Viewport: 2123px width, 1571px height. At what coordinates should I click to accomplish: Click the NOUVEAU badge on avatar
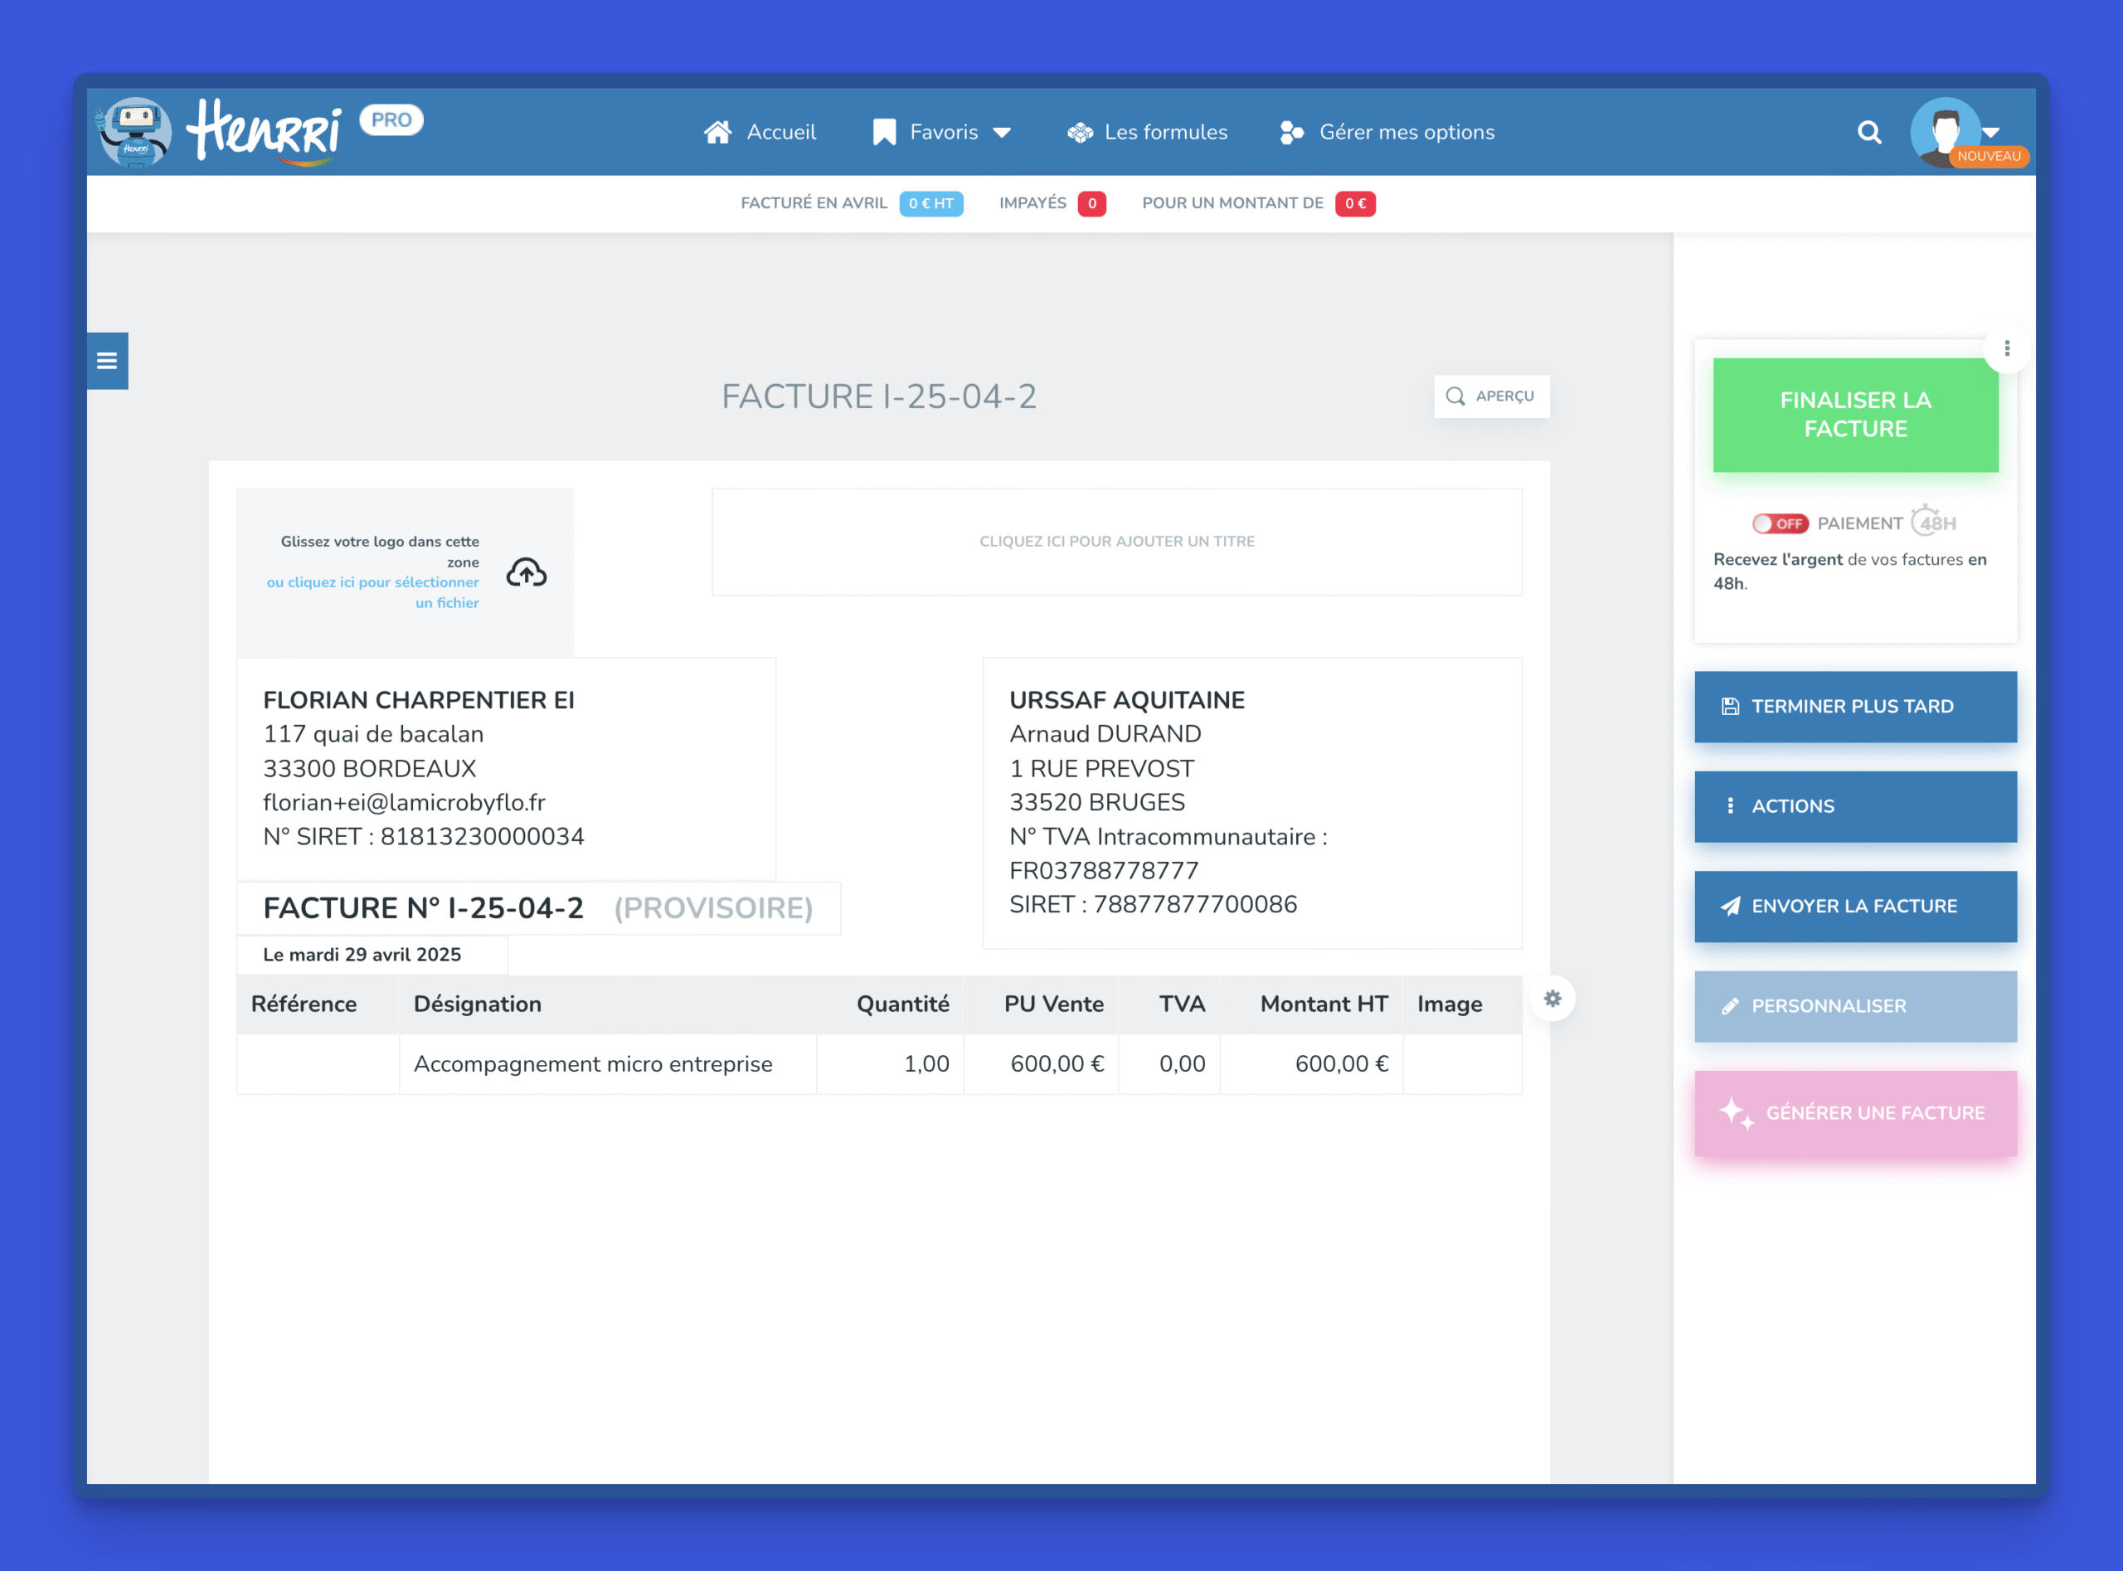point(1988,156)
